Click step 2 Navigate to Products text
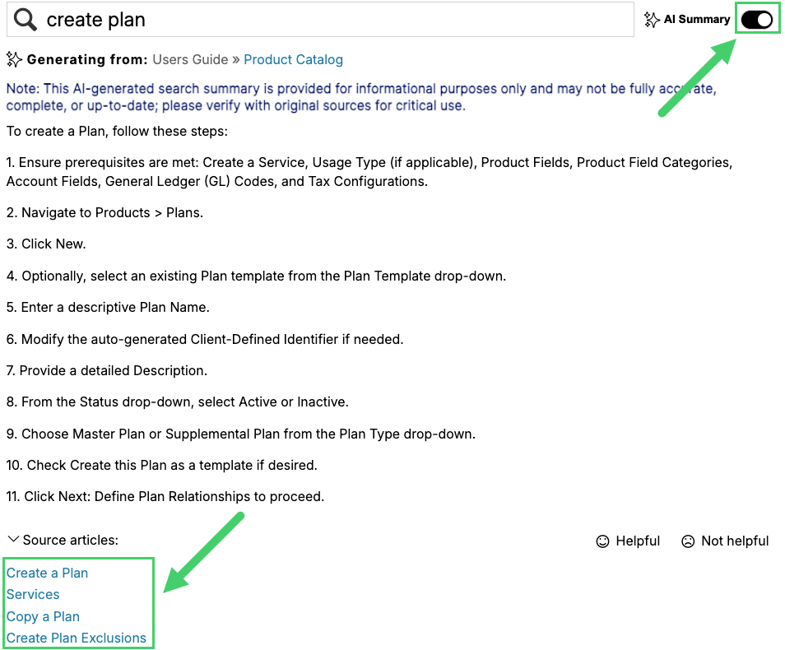Viewport: 785px width, 650px height. click(x=105, y=212)
